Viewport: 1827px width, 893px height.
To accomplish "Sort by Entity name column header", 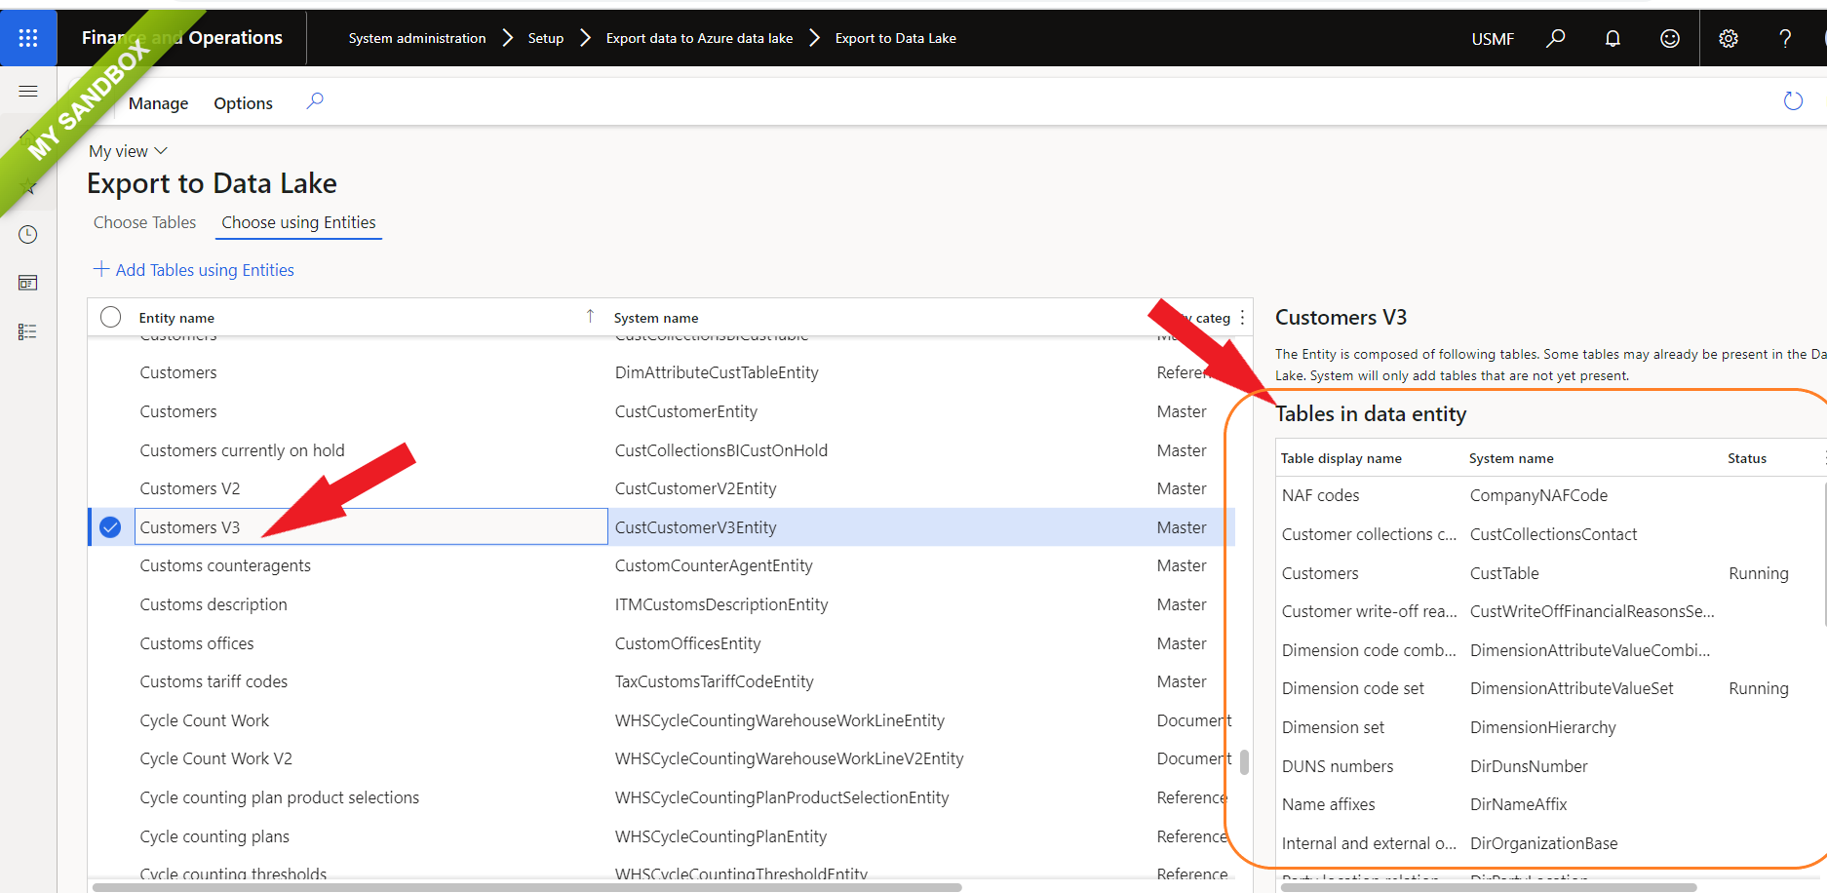I will coord(176,318).
